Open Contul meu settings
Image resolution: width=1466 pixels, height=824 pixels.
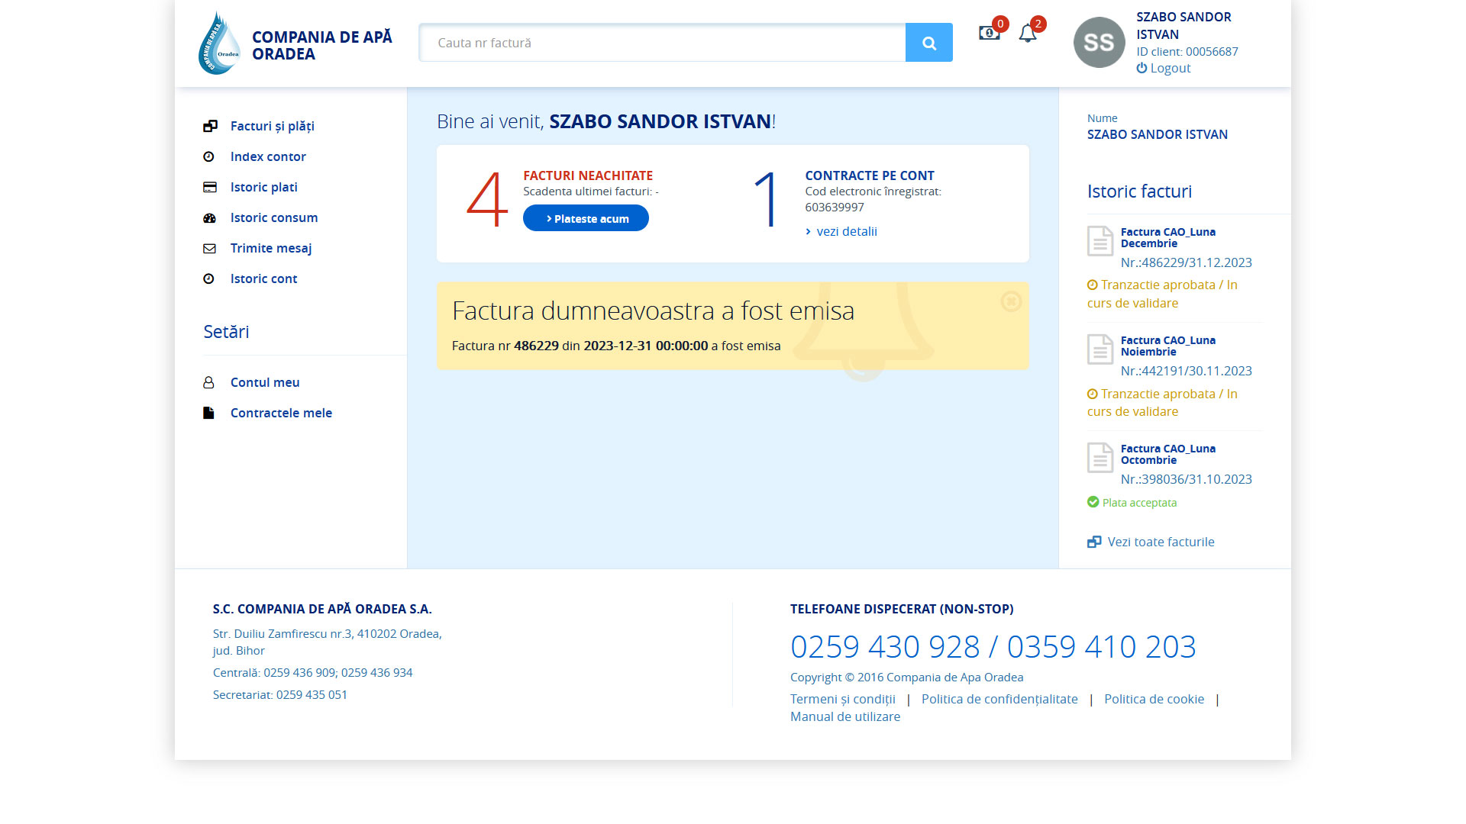[x=264, y=382]
